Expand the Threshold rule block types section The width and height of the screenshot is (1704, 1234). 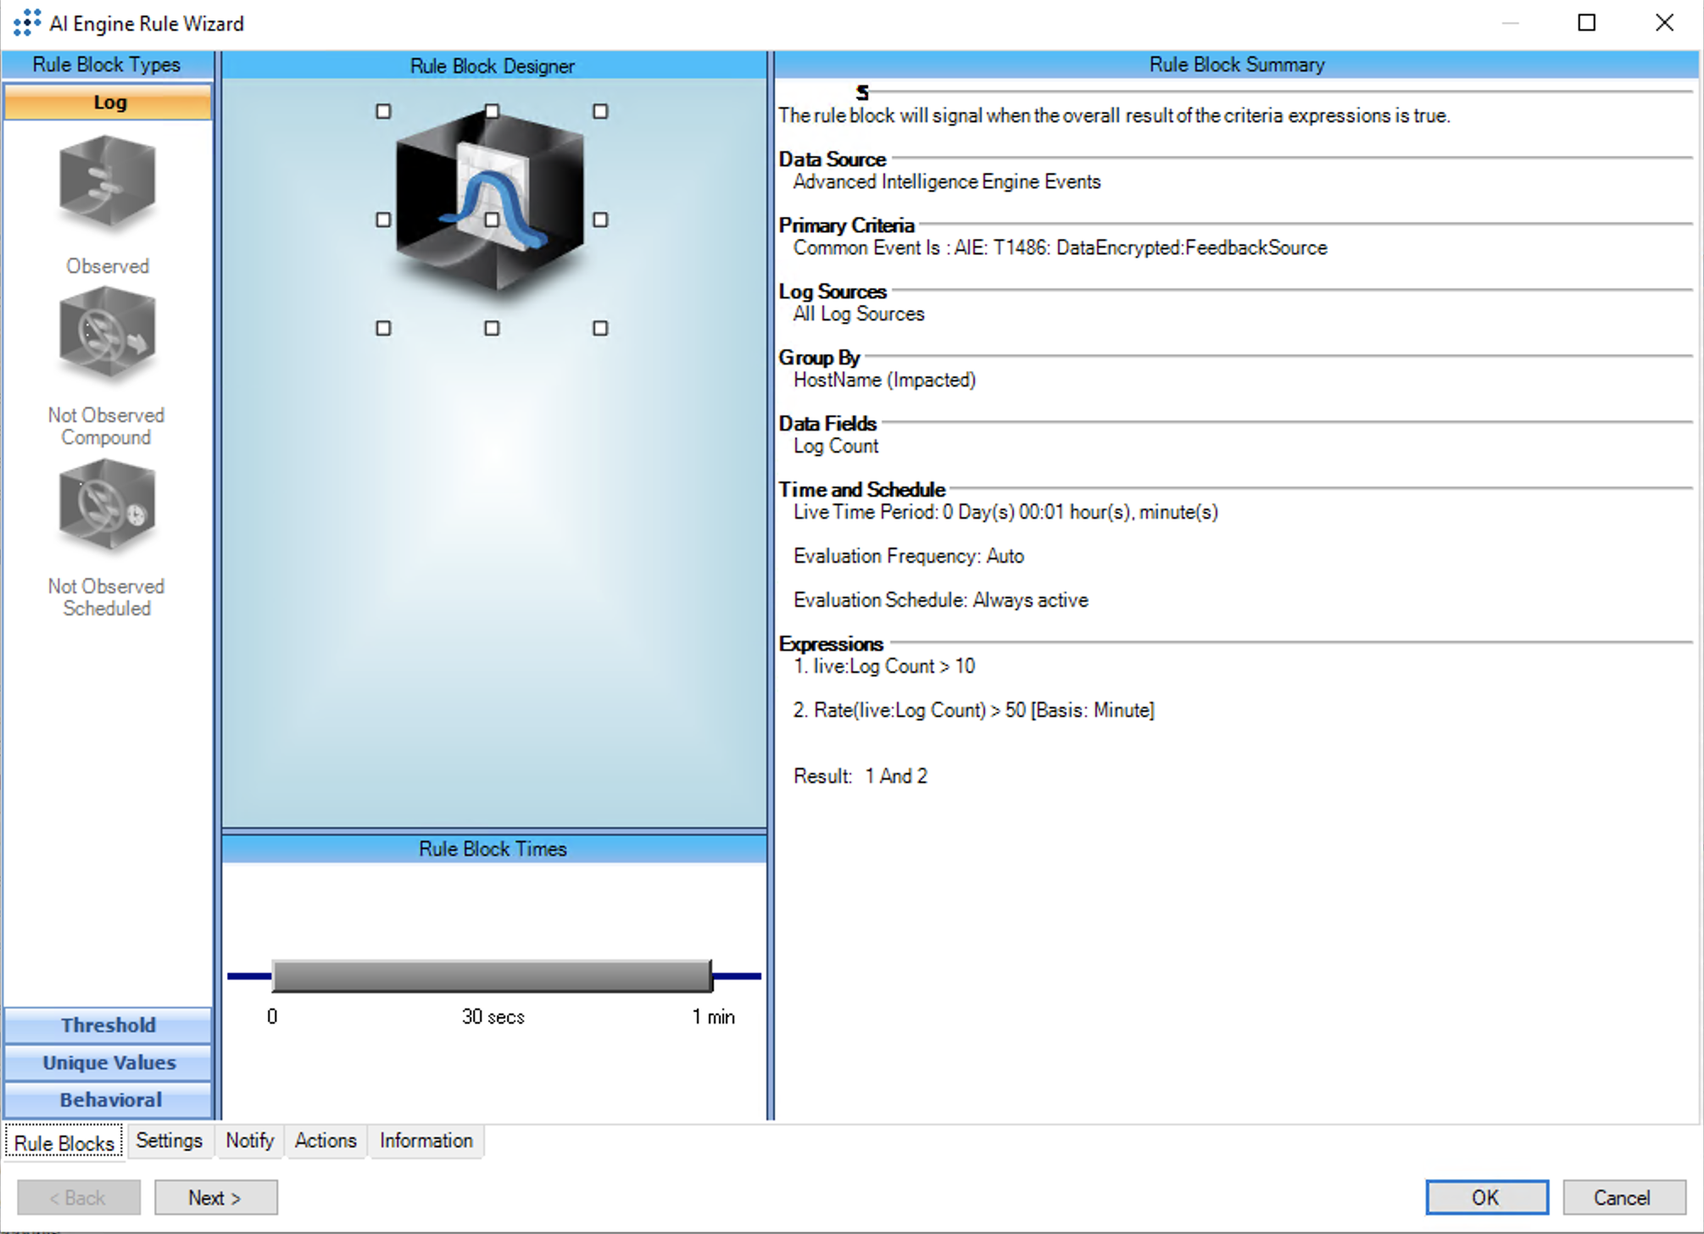(x=108, y=1025)
